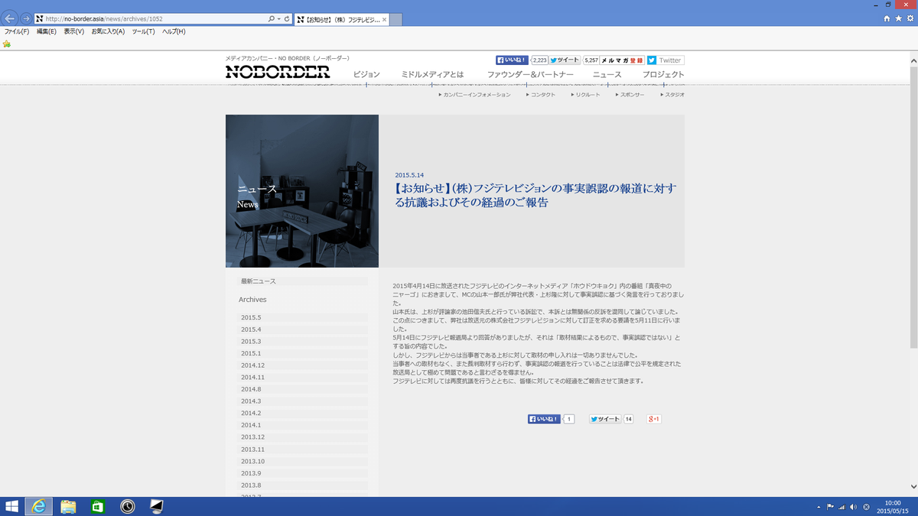This screenshot has width=918, height=516.
Task: Click the スポンサー sub-link
Action: click(x=630, y=95)
